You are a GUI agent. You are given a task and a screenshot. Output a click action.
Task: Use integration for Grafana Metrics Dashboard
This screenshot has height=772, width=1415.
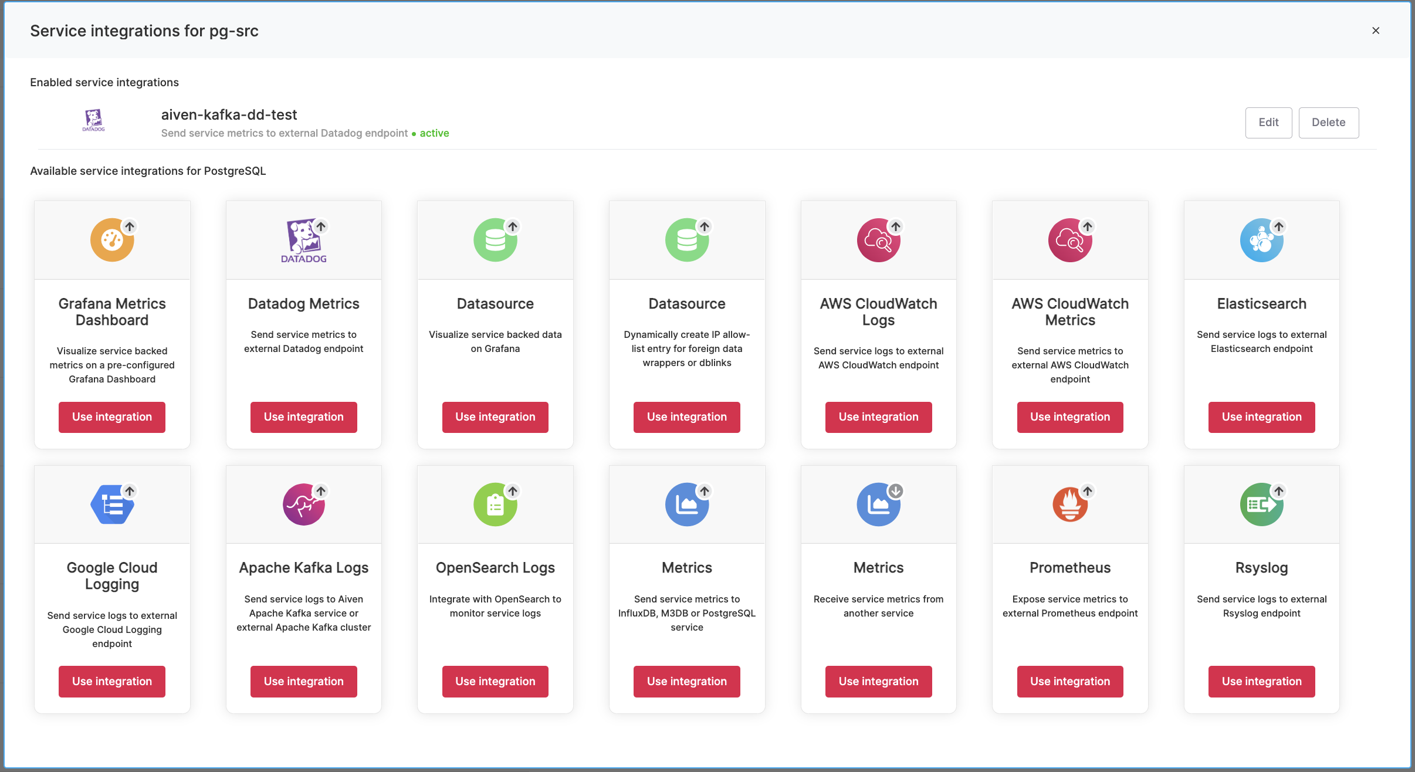[112, 417]
